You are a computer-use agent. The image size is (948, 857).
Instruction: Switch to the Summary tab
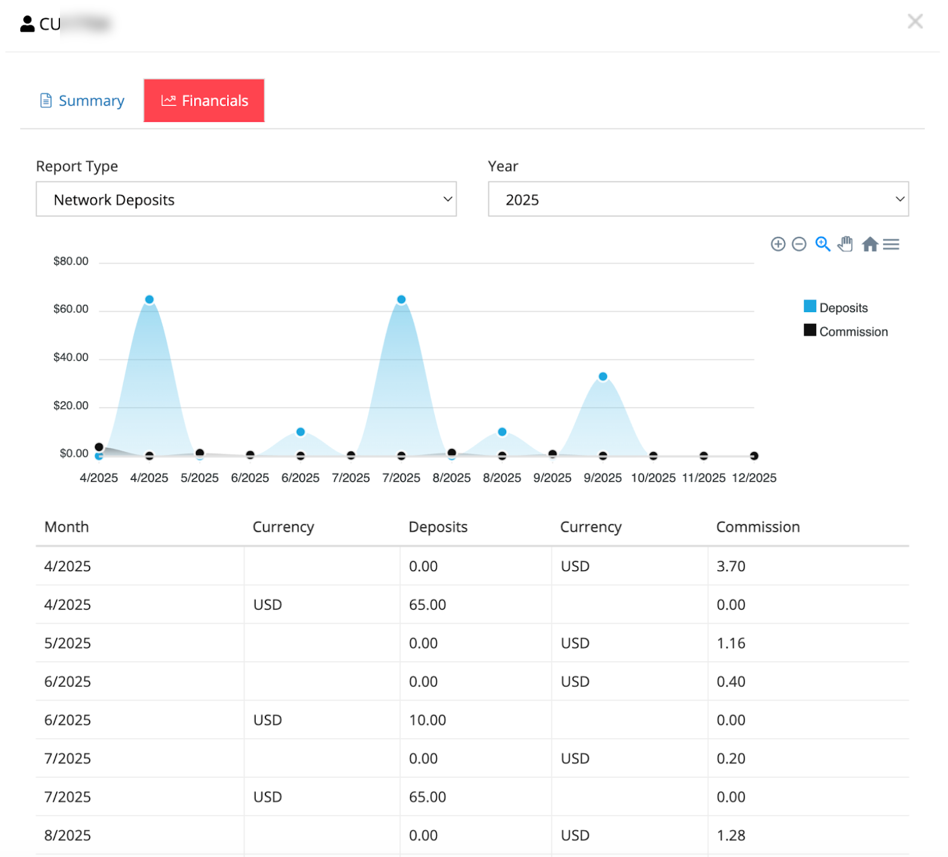[82, 101]
